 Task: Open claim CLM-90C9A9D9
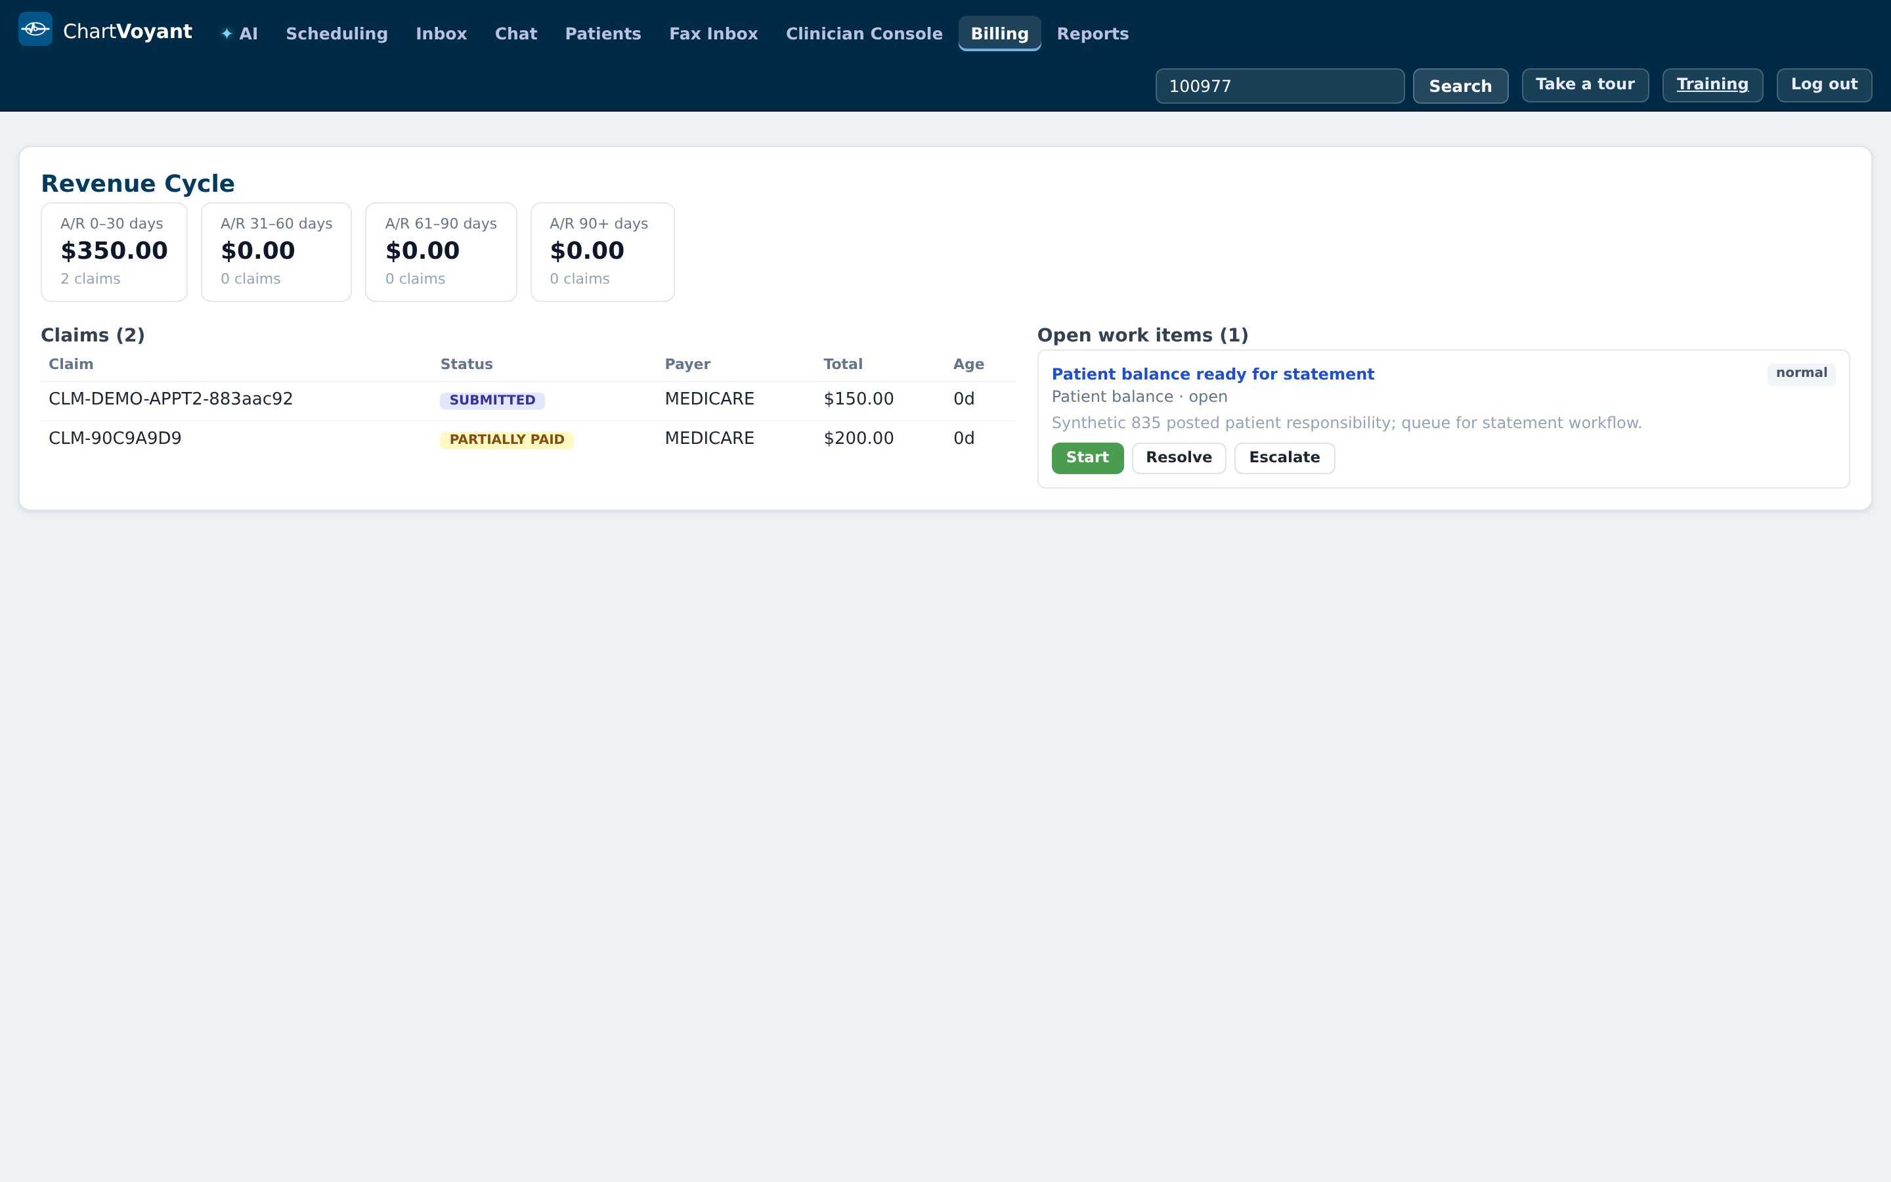pos(115,439)
